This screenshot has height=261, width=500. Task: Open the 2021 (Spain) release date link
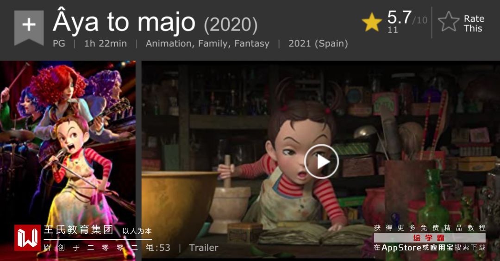[x=318, y=43]
